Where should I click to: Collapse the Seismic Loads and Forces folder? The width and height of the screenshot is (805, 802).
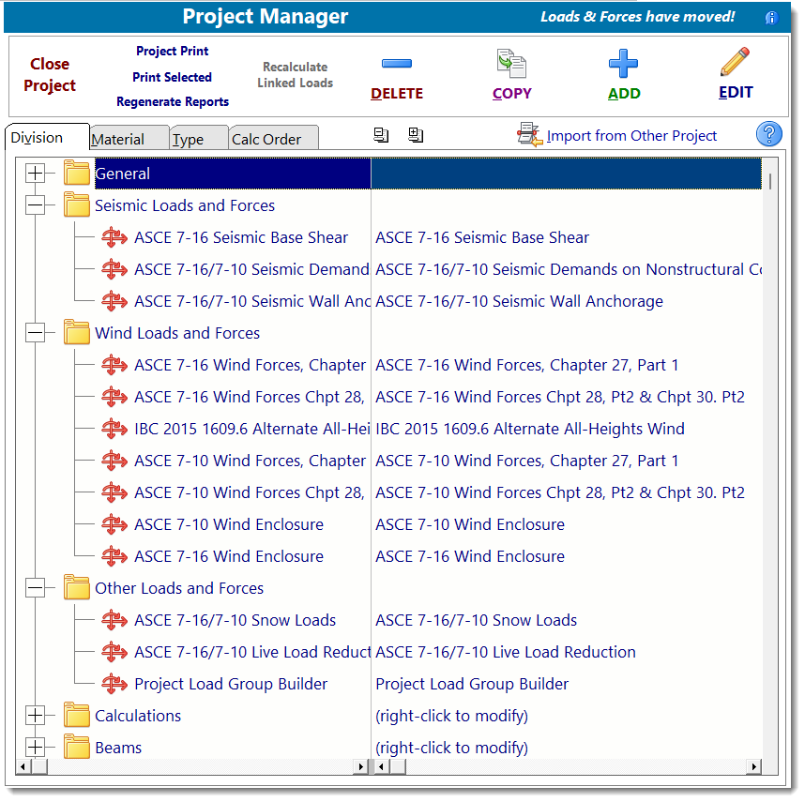pos(35,205)
